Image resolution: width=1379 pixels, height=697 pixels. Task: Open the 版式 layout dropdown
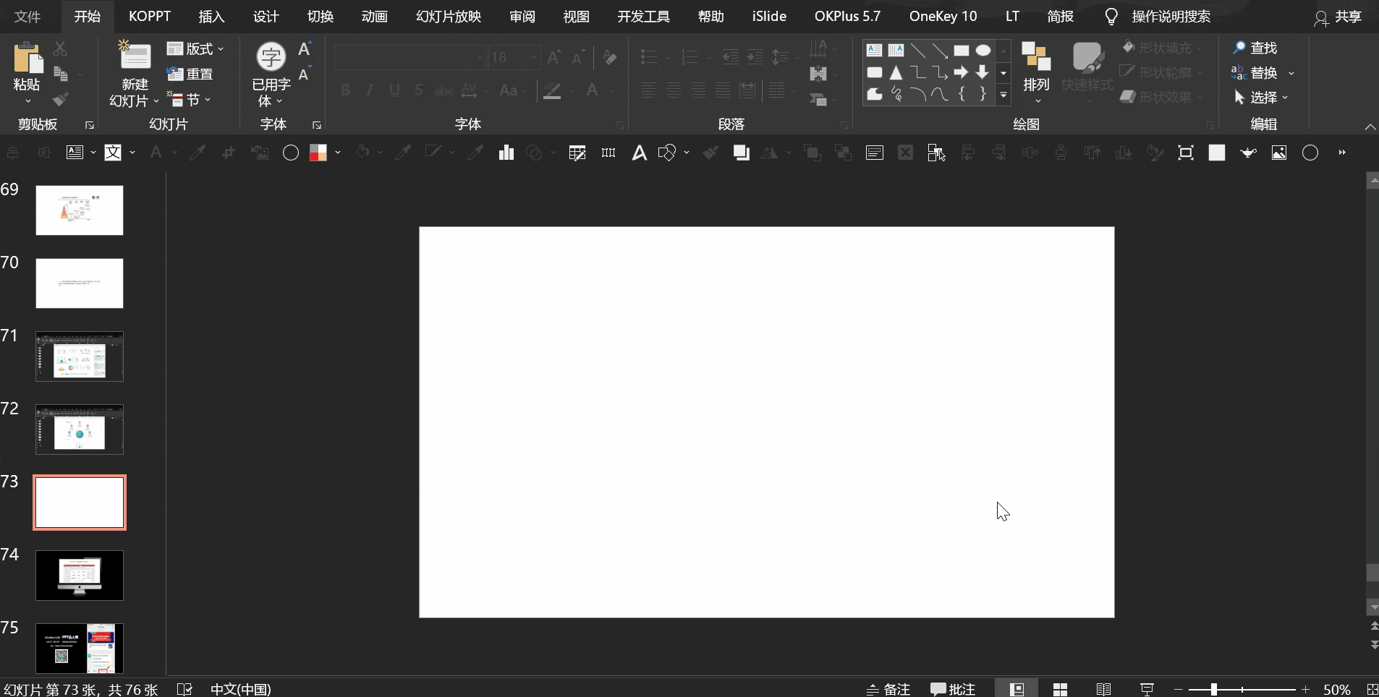point(195,48)
